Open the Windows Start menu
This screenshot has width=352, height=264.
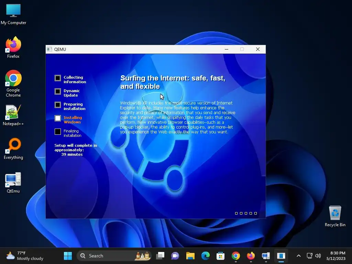(68, 256)
